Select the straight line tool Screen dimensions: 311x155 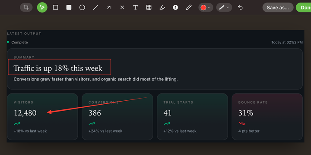click(95, 7)
